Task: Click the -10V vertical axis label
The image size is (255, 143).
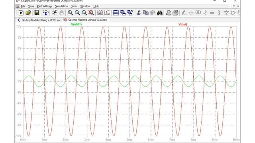Action: [19, 136]
